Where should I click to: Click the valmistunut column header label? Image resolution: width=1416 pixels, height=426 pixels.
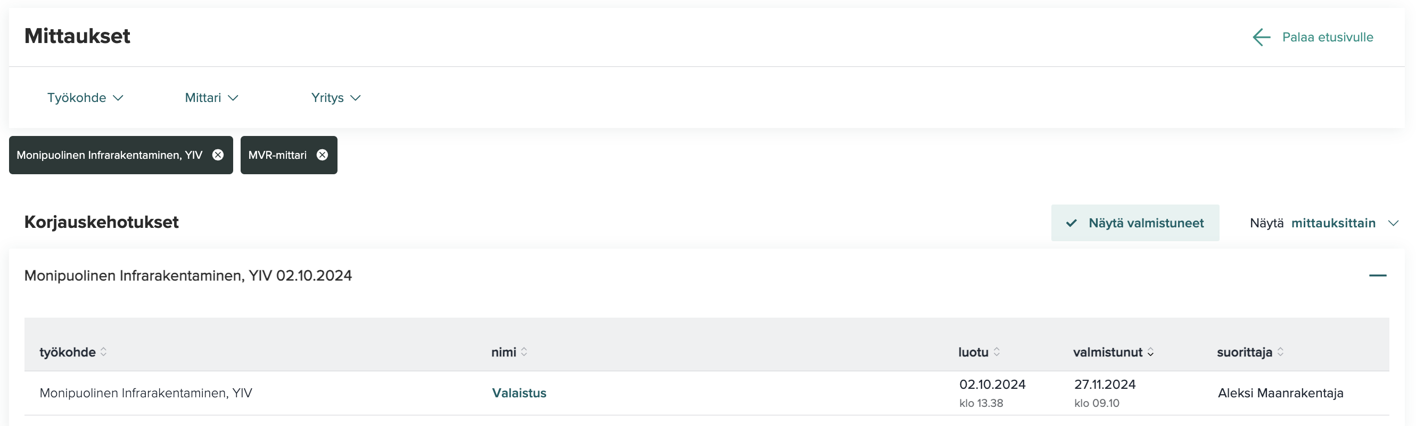click(x=1108, y=352)
